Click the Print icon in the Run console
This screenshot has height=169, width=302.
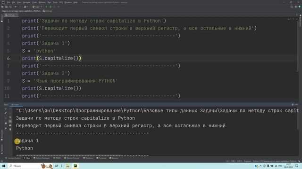point(10,125)
